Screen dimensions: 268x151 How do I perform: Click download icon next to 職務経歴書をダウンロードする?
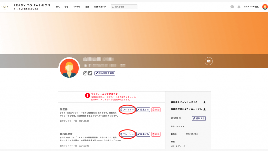point(204,109)
